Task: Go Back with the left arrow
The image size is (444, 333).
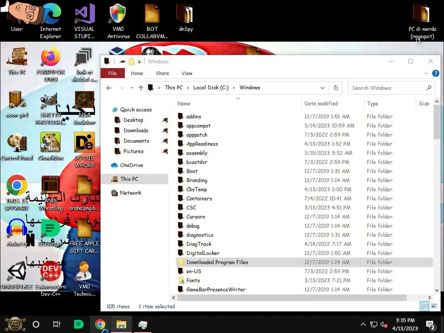Action: click(109, 88)
